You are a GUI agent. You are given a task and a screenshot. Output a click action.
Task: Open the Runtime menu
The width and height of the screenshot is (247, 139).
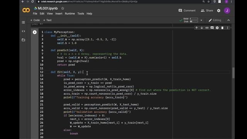70,14
